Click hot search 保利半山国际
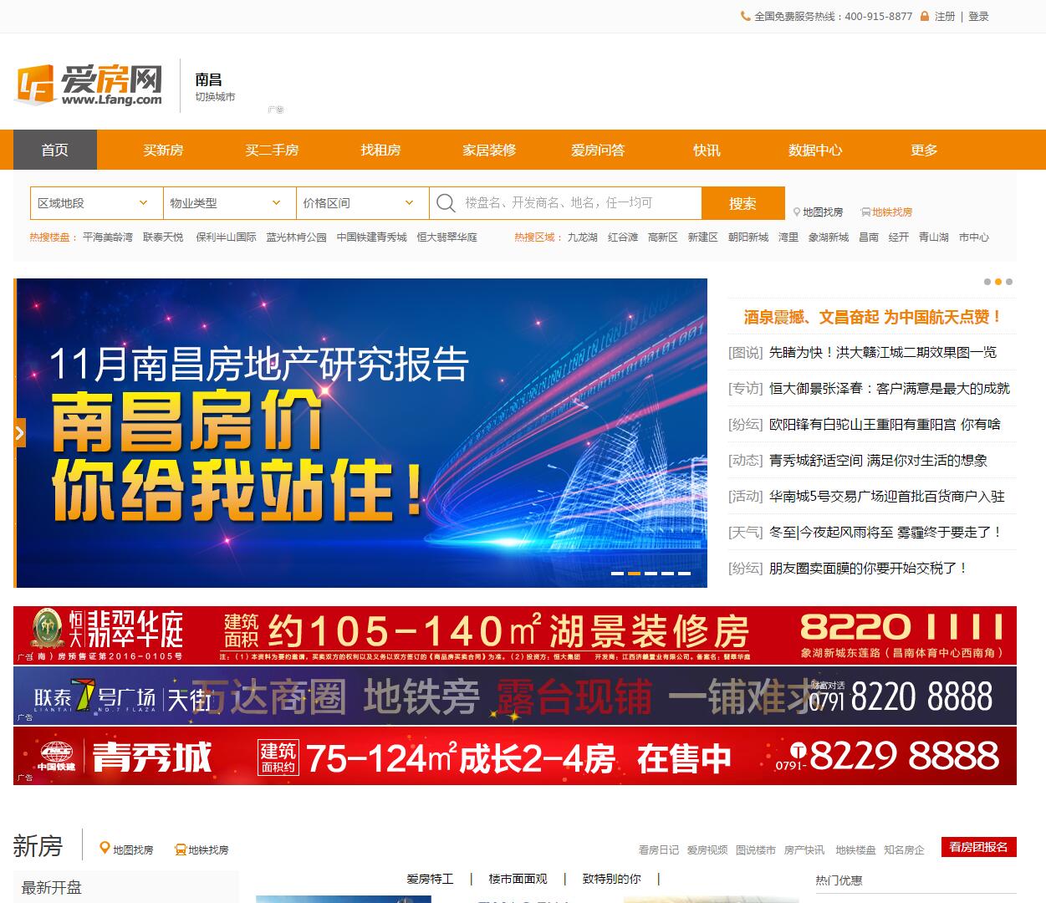Screen dimensions: 1046x903 (227, 237)
